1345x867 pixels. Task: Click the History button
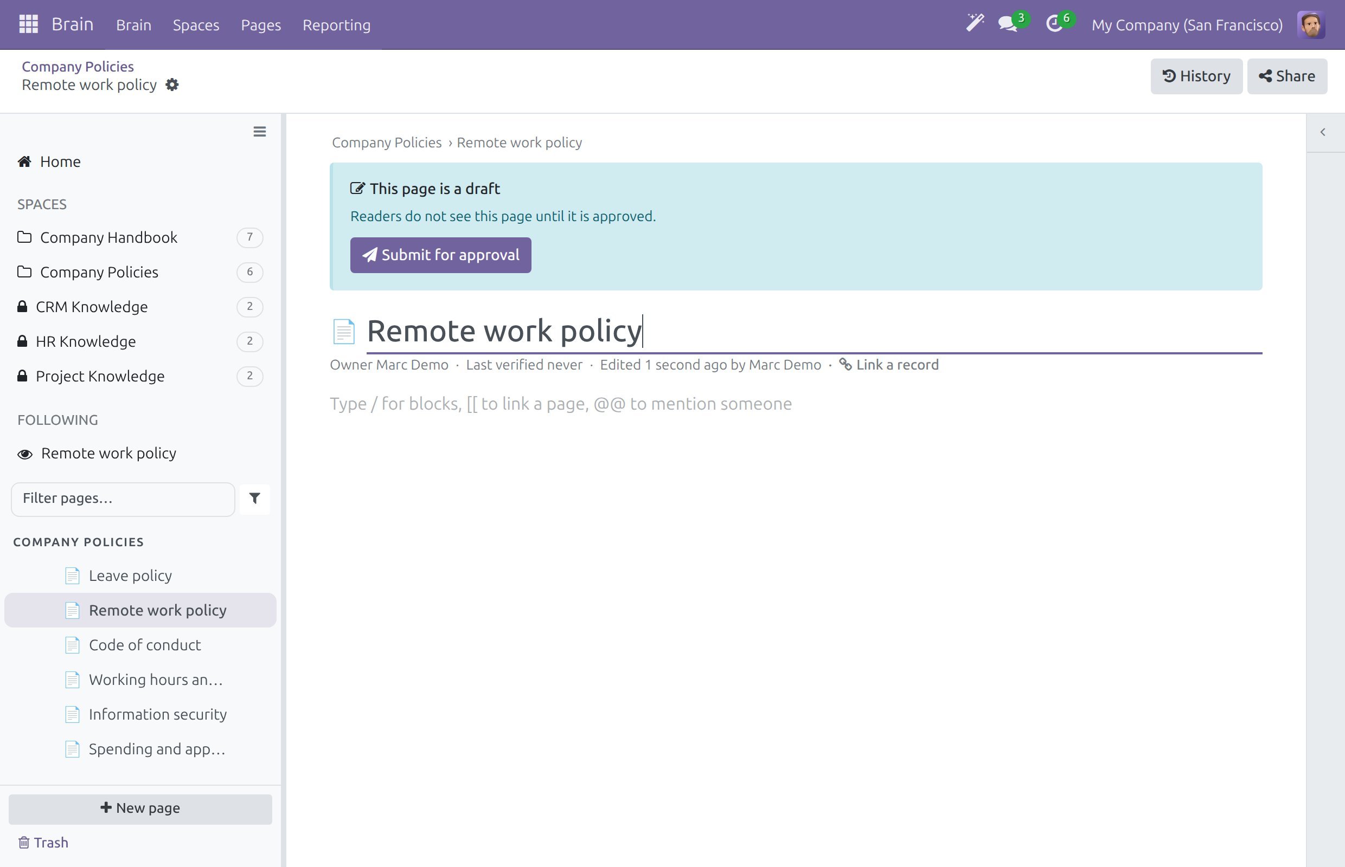[1196, 76]
